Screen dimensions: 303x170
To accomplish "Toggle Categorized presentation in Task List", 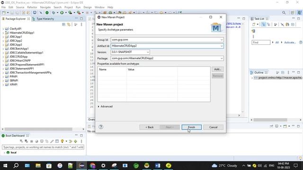I will click(x=264, y=25).
